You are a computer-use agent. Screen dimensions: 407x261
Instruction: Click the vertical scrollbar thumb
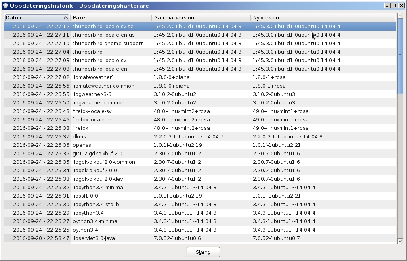point(400,56)
